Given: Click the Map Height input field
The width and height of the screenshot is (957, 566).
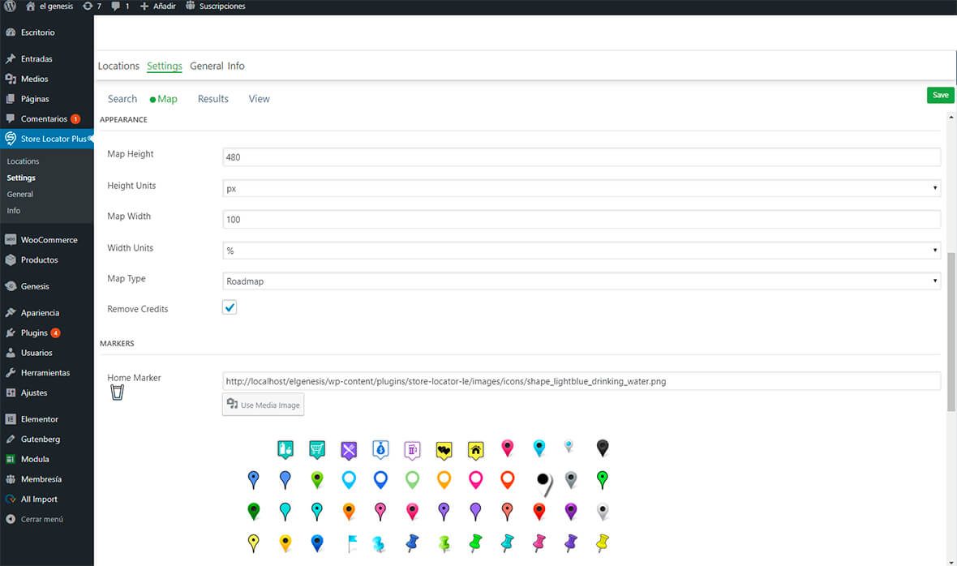Looking at the screenshot, I should (581, 157).
